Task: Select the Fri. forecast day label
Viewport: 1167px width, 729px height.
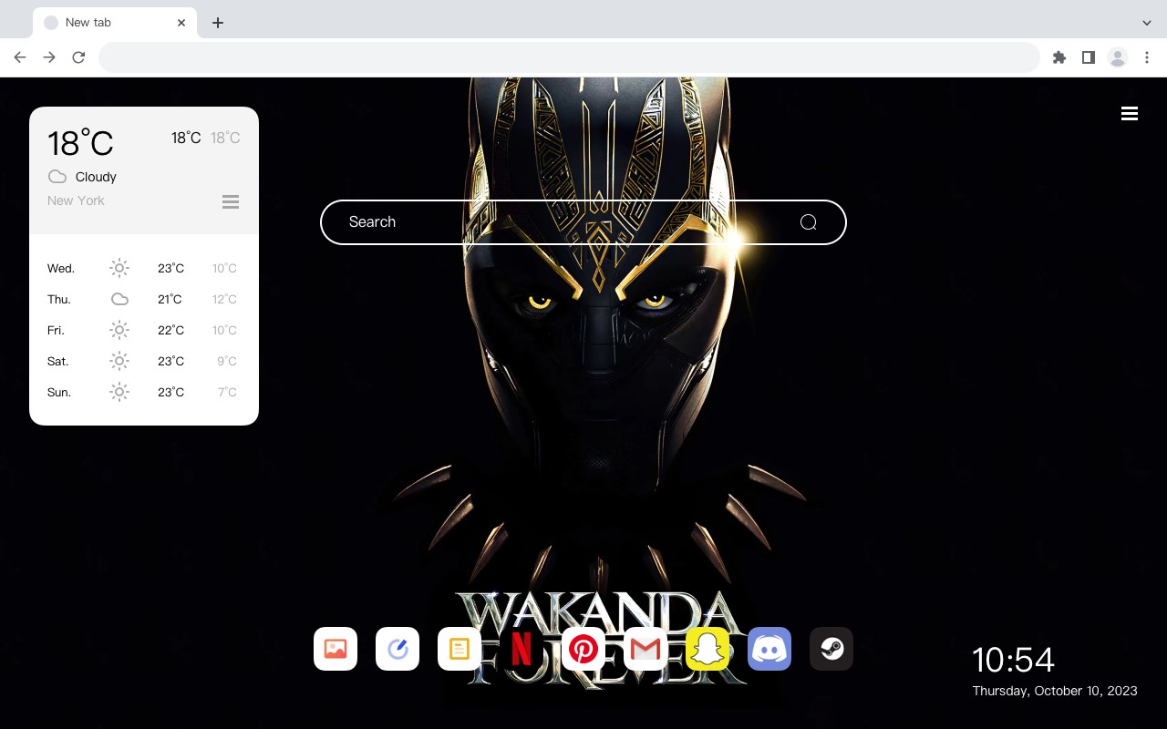Action: (x=56, y=330)
